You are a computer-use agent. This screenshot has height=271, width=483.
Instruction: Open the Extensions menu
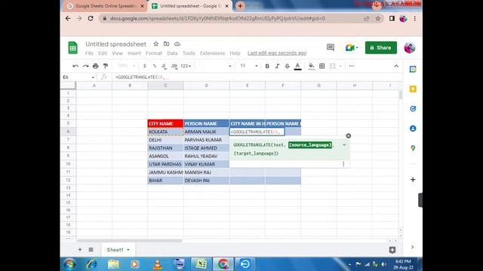point(212,53)
